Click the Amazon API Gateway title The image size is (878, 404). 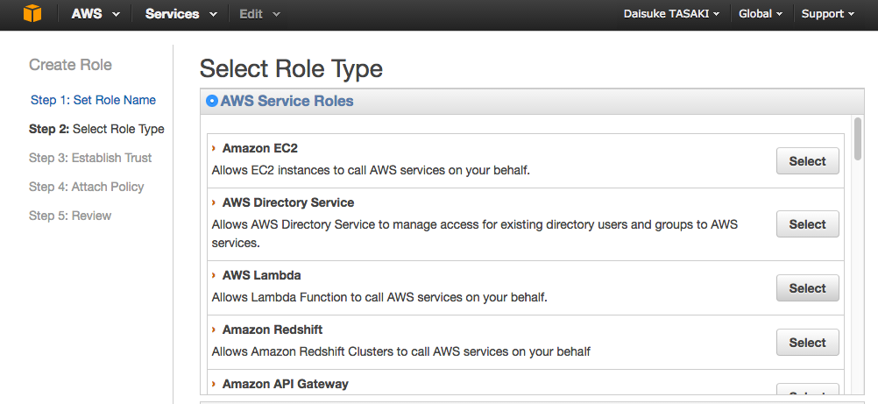pos(285,384)
